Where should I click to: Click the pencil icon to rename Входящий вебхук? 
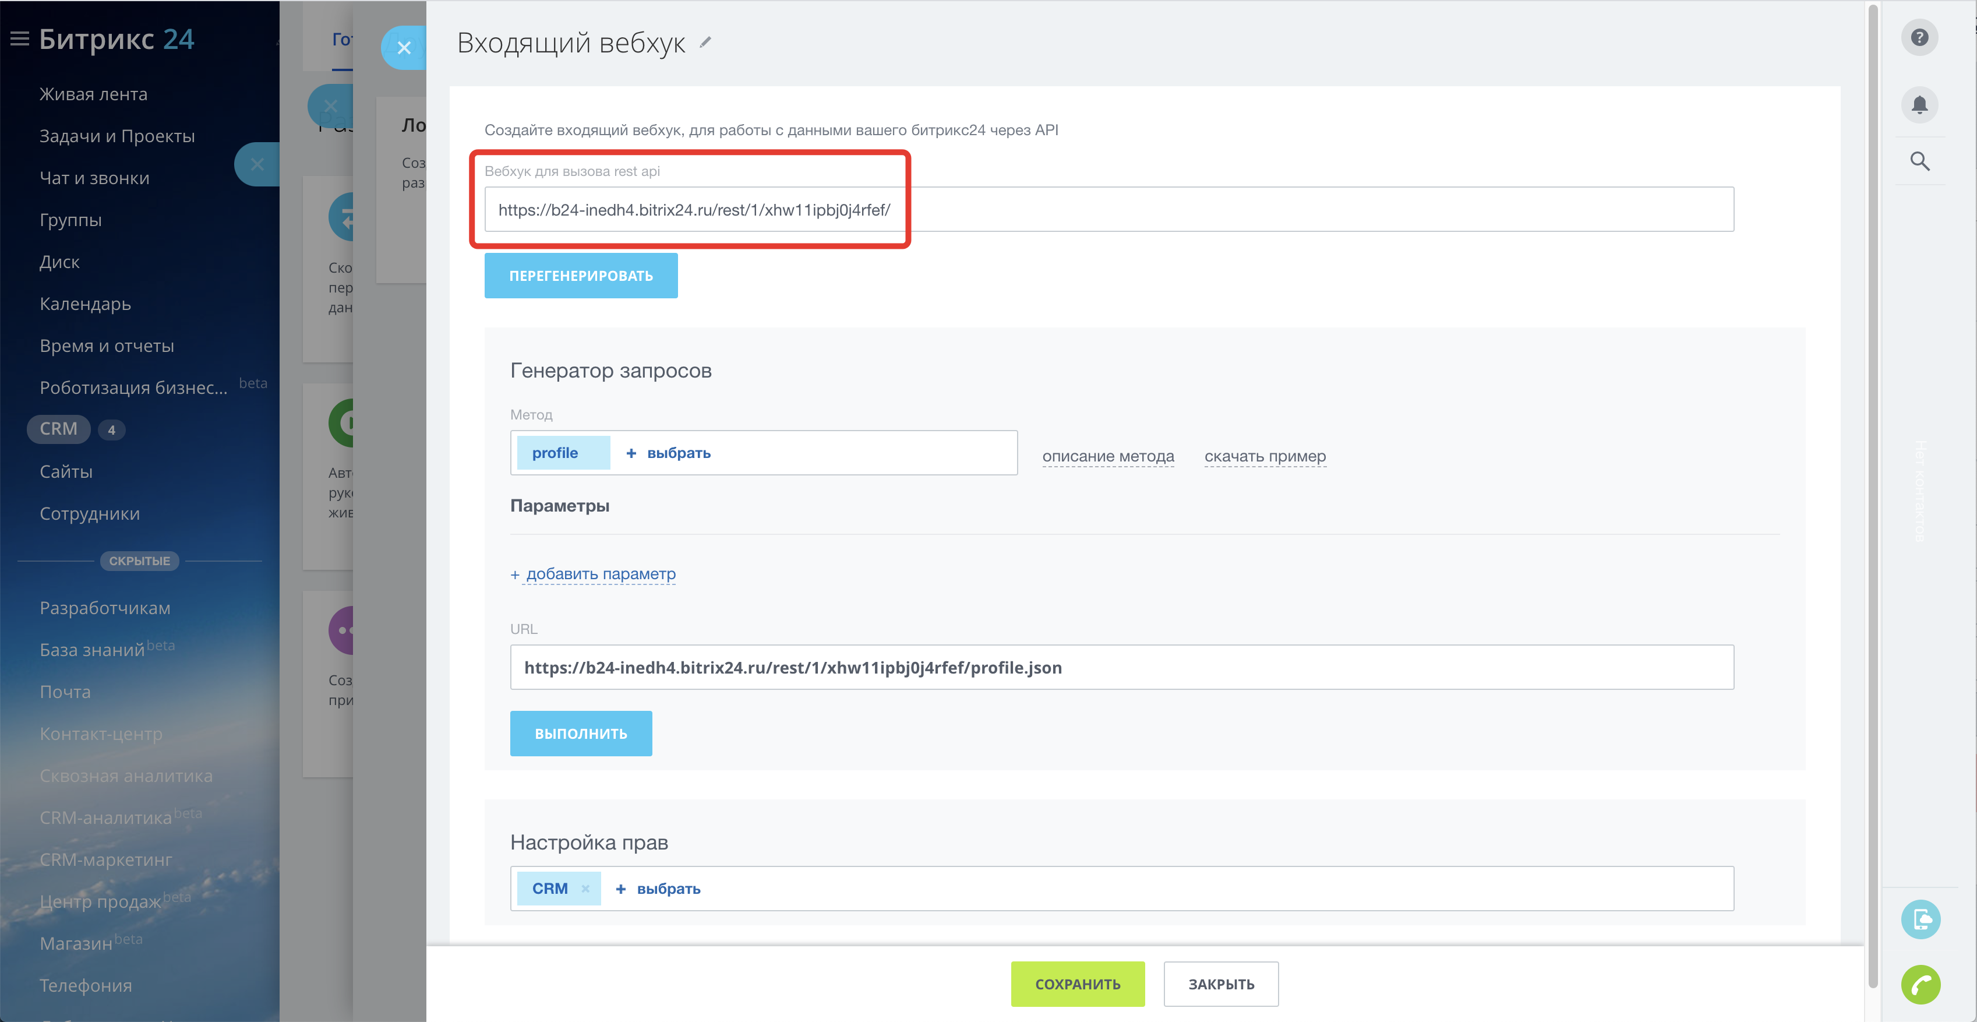pos(705,43)
